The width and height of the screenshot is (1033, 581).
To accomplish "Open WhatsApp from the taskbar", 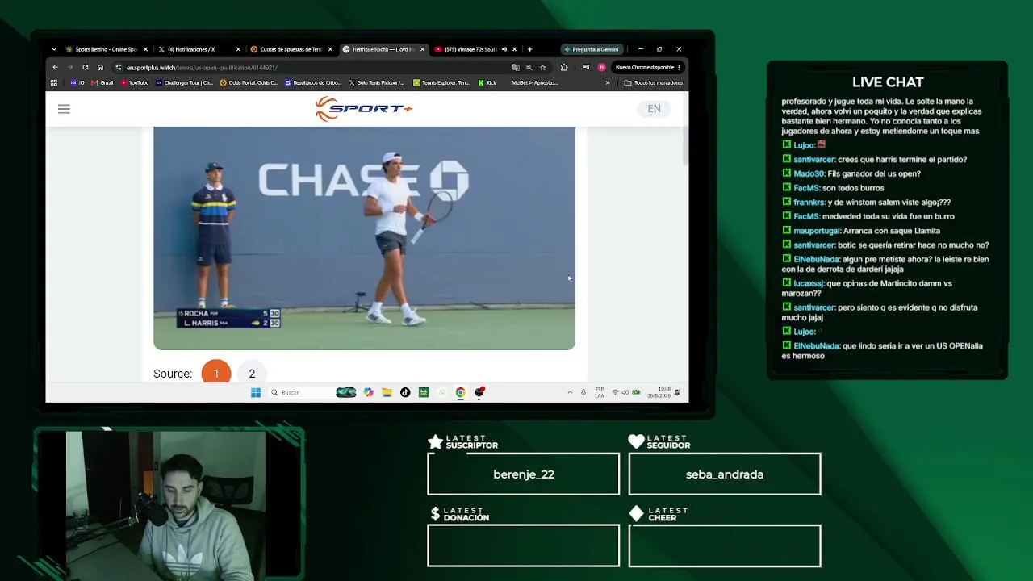I will click(x=442, y=392).
